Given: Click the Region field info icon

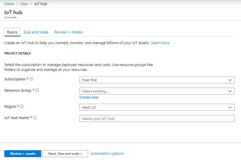Looking at the screenshot, I should pos(22,106).
